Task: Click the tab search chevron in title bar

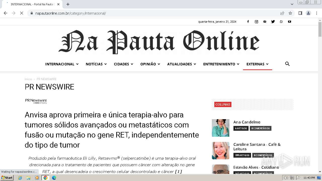Action: (x=292, y=4)
